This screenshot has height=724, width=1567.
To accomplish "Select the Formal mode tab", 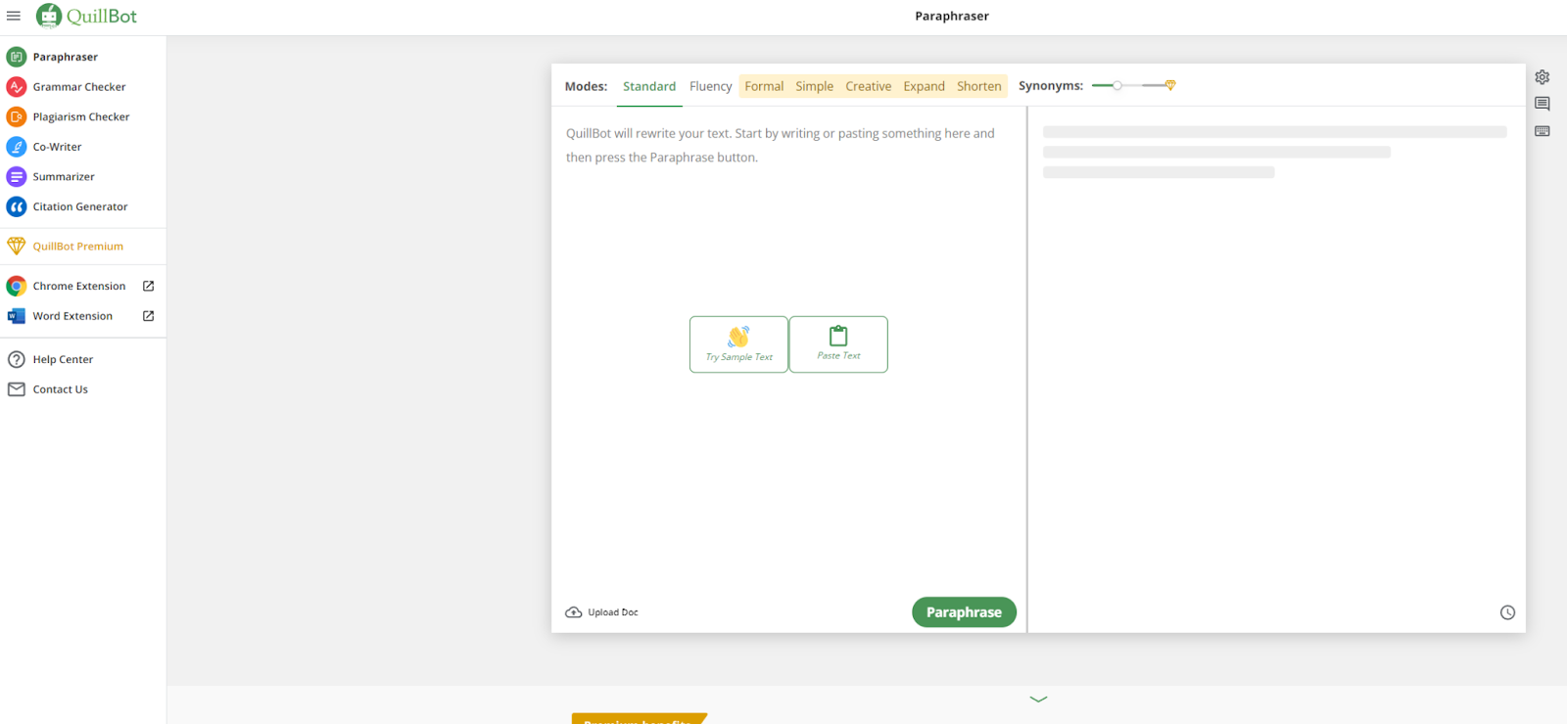I will [764, 86].
